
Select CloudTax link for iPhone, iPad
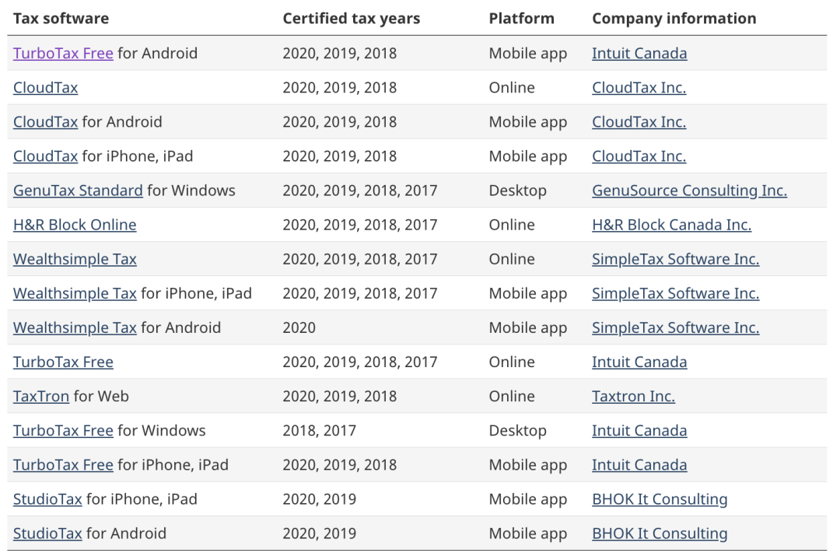[x=45, y=156]
